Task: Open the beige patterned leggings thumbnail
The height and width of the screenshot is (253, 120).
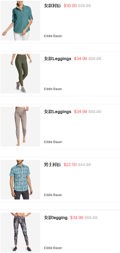Action: (x=20, y=127)
